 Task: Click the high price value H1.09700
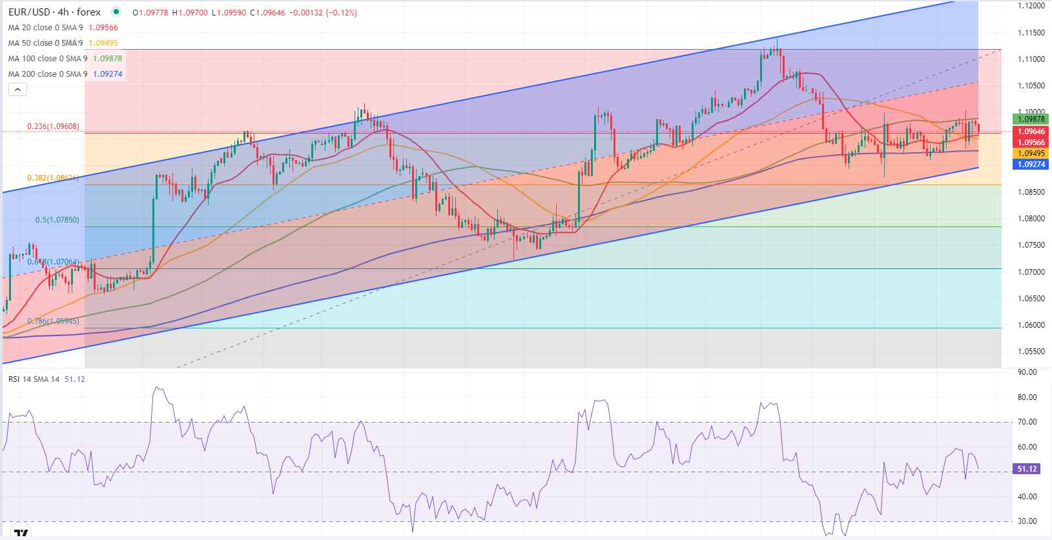[x=190, y=13]
